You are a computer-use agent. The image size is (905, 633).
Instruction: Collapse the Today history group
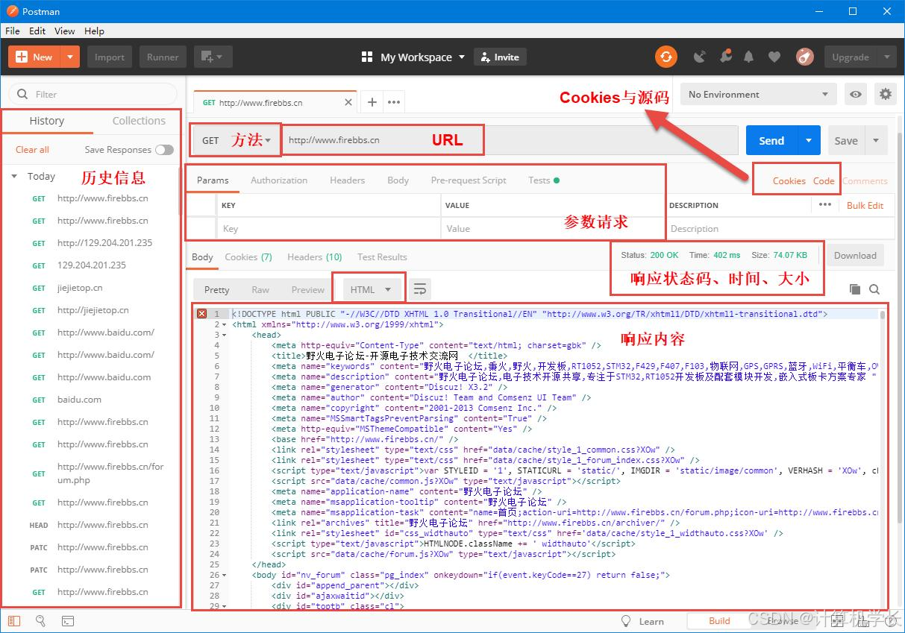(14, 177)
